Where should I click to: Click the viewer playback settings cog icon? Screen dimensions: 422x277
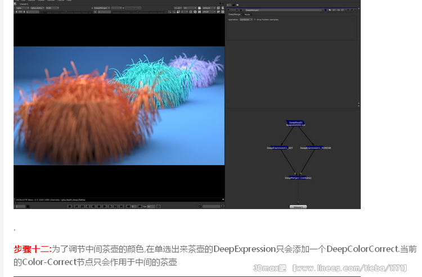(70, 206)
